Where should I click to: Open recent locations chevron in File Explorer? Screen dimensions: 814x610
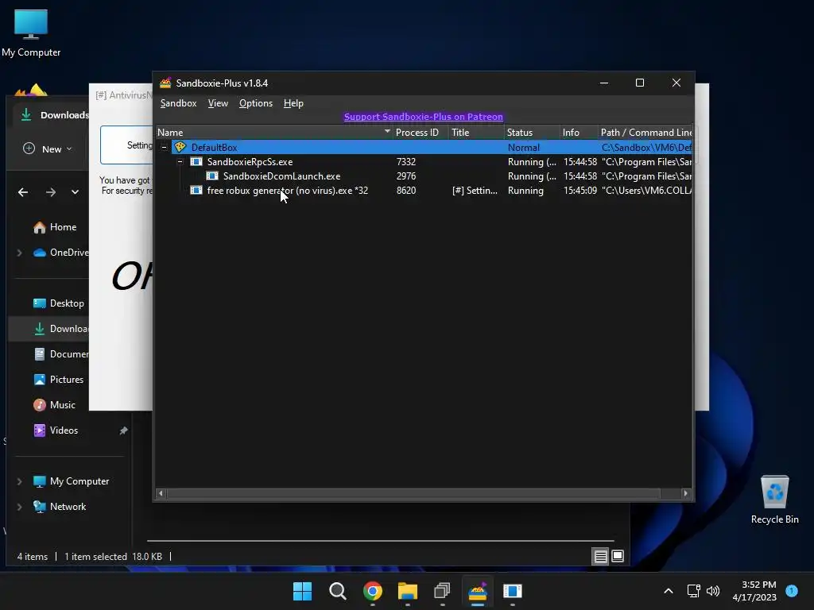pos(75,192)
